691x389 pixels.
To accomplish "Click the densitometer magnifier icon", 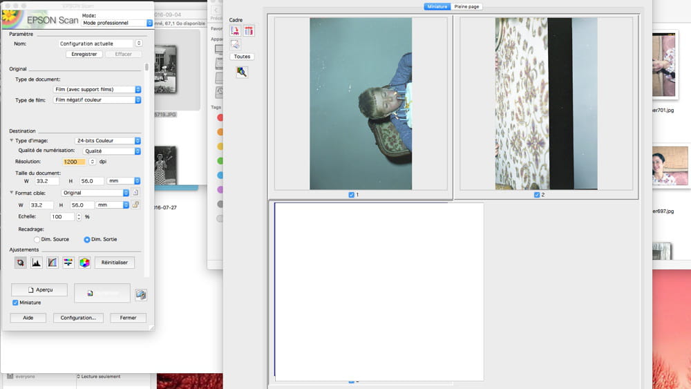I will coord(241,72).
